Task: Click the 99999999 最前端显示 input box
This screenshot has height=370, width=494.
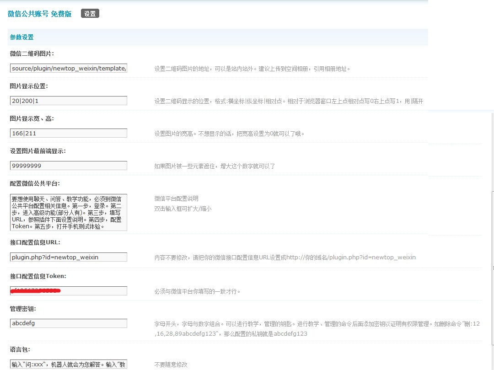Action: point(69,166)
